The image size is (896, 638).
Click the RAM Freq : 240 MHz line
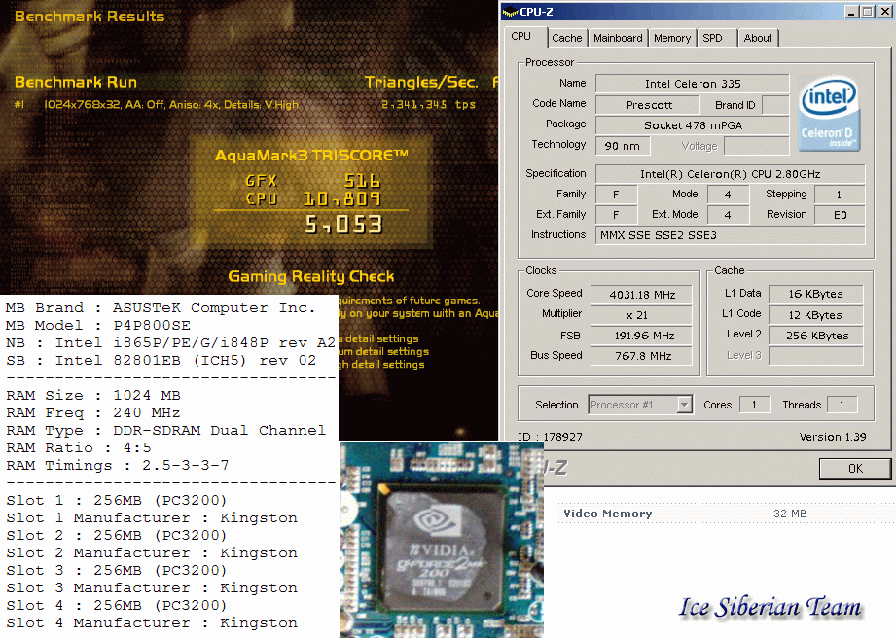(93, 413)
